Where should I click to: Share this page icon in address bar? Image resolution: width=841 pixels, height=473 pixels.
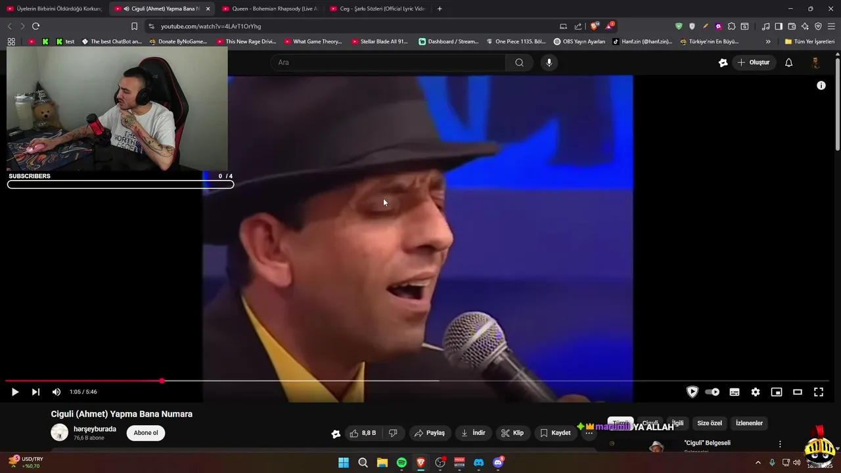point(578,26)
